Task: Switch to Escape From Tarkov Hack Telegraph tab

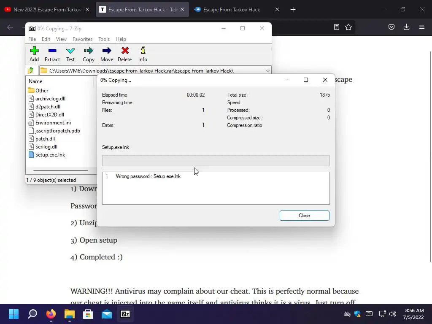Action: (142, 10)
